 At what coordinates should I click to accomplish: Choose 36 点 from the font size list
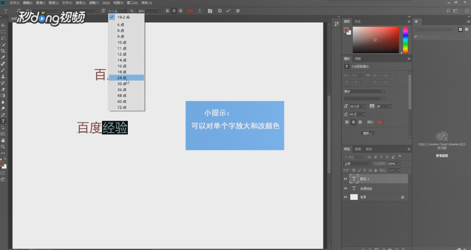(126, 90)
